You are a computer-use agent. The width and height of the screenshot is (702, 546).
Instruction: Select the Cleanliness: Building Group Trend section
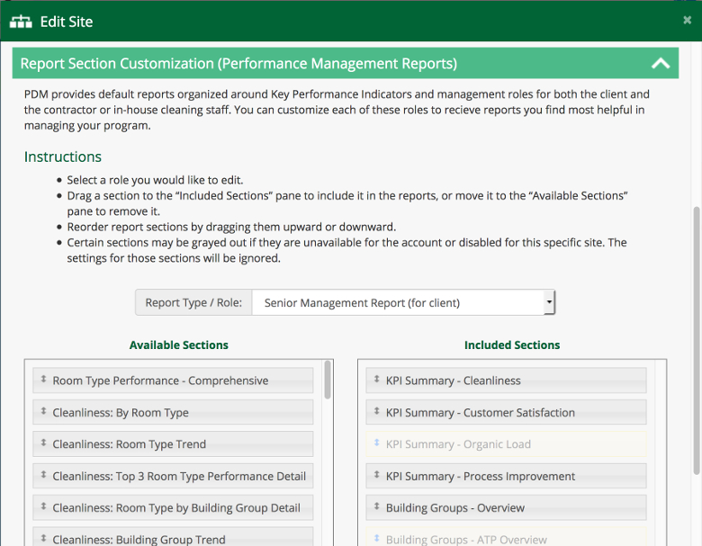(x=139, y=539)
